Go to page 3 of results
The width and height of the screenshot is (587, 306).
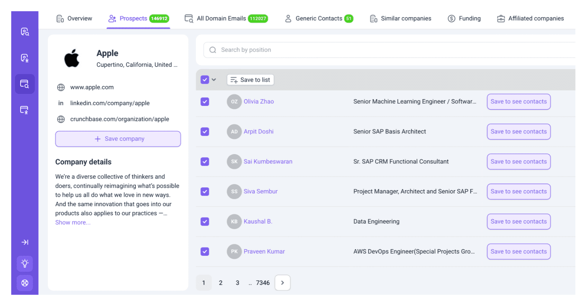(237, 283)
